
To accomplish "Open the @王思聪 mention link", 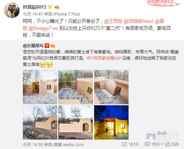I will click(x=113, y=22).
